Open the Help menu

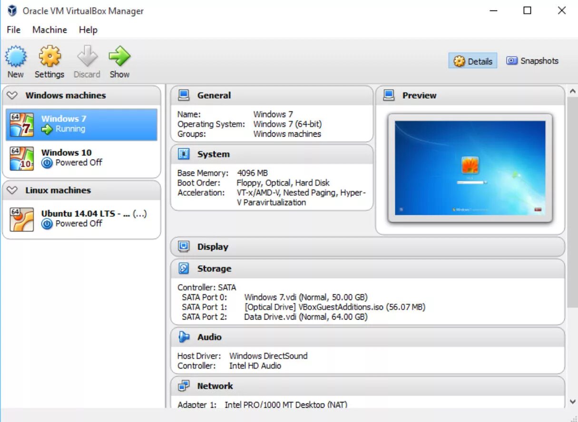click(88, 30)
